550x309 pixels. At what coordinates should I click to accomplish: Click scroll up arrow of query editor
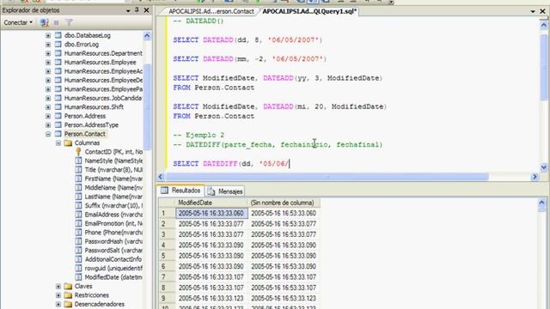543,25
